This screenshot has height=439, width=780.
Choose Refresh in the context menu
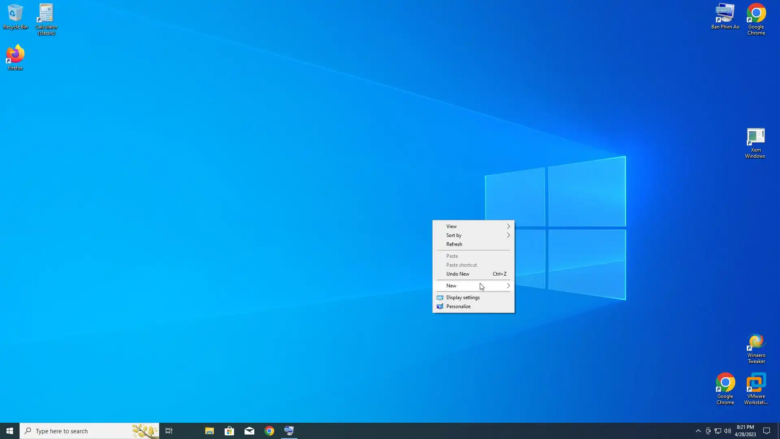pyautogui.click(x=454, y=244)
